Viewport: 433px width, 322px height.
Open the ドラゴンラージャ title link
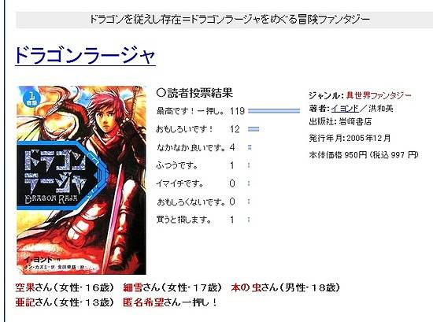85,56
